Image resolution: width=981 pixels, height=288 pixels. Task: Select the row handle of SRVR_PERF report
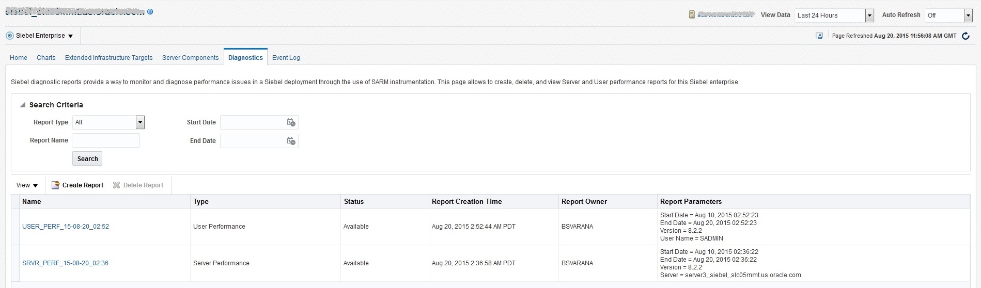(x=15, y=263)
